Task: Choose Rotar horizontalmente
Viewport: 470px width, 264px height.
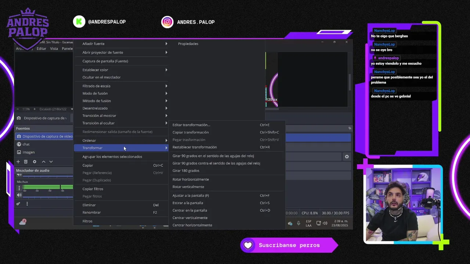Action: (x=227, y=179)
